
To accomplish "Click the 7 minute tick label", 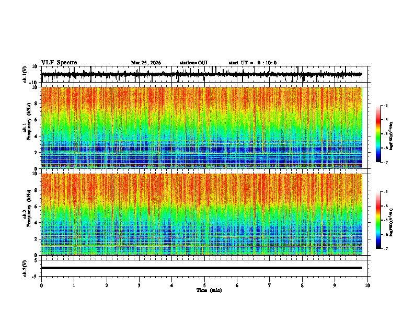I will click(270, 285).
